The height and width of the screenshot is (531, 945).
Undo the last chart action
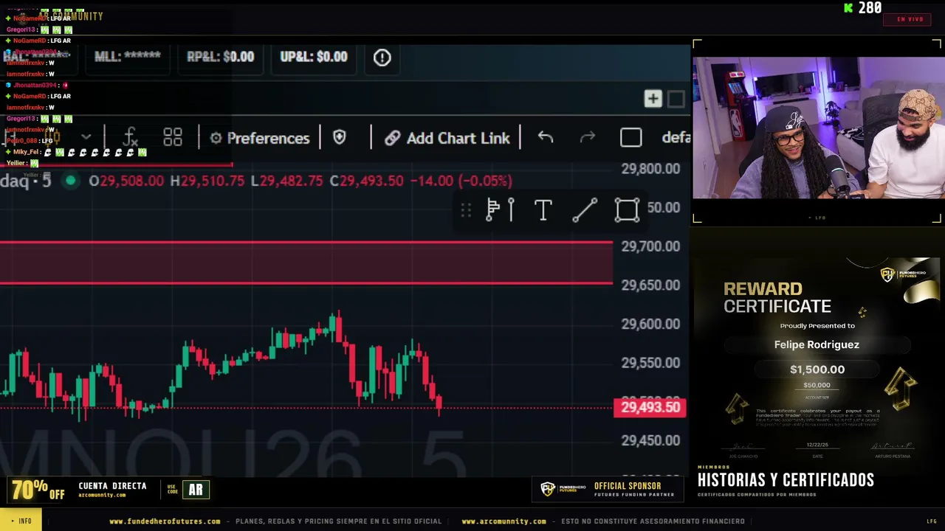[545, 137]
